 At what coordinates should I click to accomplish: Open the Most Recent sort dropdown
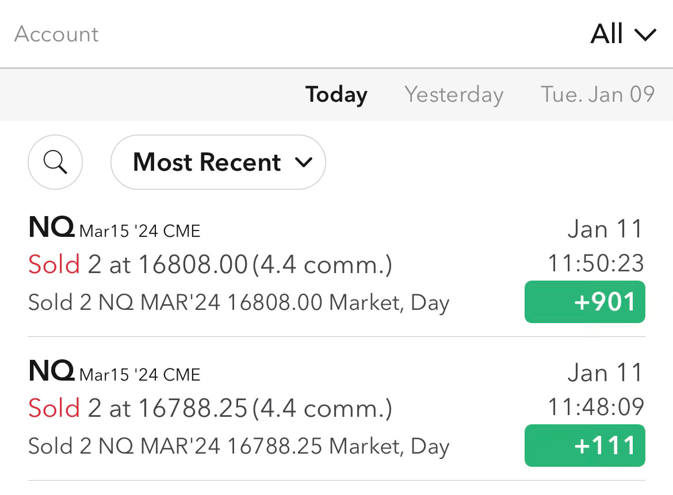(x=218, y=162)
